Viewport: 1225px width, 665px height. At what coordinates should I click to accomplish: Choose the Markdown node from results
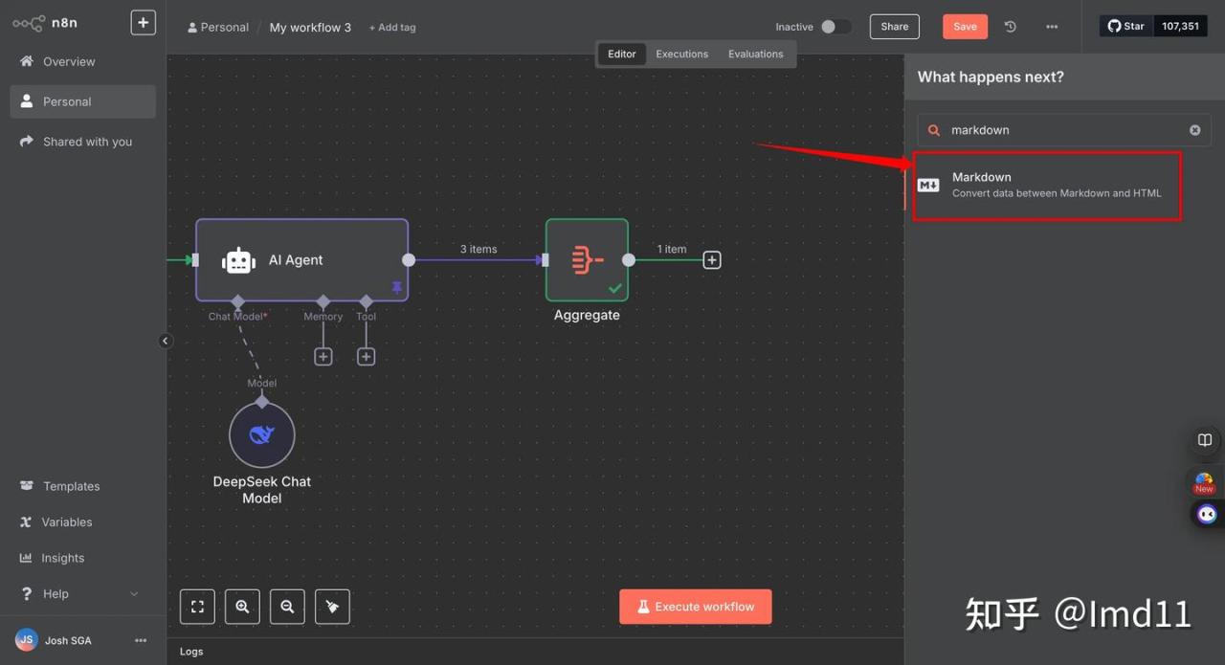(1047, 185)
